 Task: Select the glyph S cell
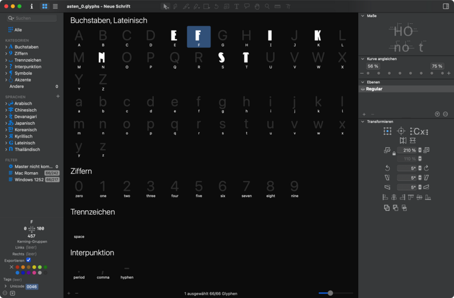[x=222, y=57]
